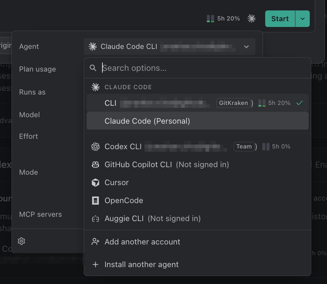Select the OpenCode agent option
The height and width of the screenshot is (284, 327).
198,201
